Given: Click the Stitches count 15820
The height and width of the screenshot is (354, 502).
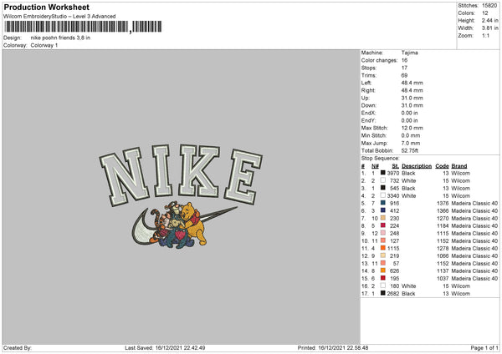Looking at the screenshot, I should (x=489, y=6).
